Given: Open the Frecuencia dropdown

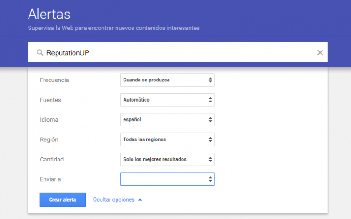Looking at the screenshot, I should [x=167, y=80].
